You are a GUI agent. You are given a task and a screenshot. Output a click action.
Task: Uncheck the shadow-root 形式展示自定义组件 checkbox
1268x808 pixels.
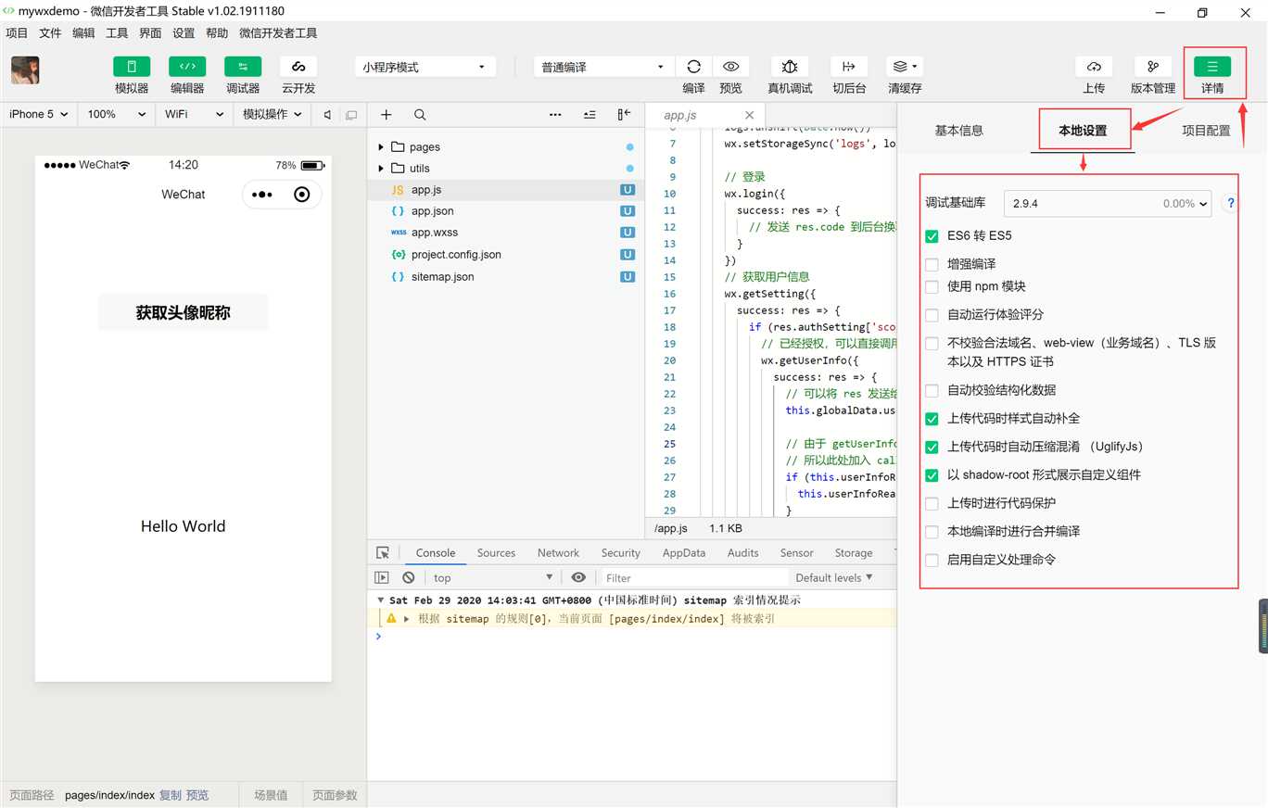[932, 475]
